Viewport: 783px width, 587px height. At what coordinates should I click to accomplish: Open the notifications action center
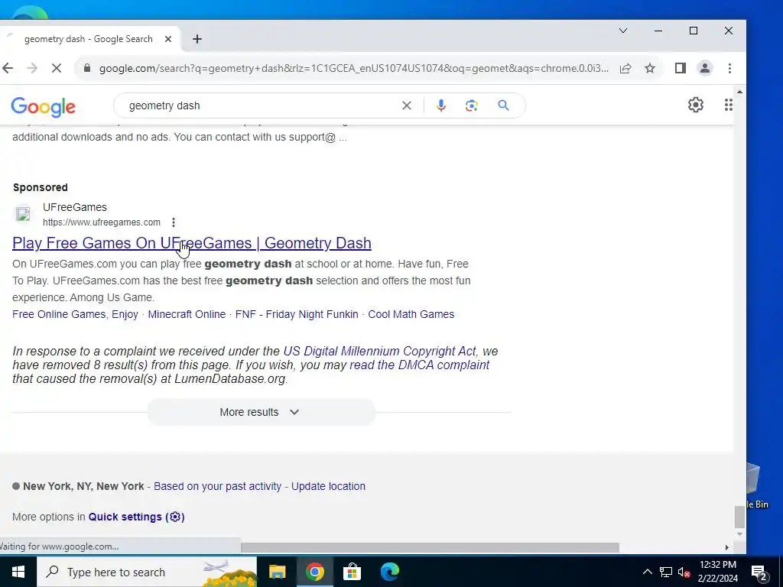coord(759,572)
